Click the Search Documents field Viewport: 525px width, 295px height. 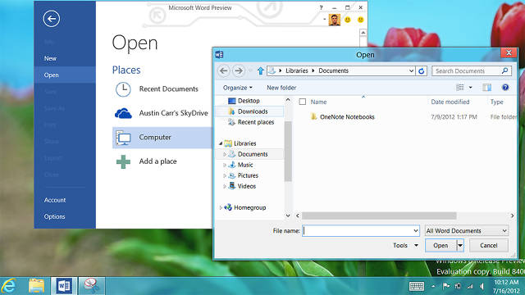tap(468, 71)
